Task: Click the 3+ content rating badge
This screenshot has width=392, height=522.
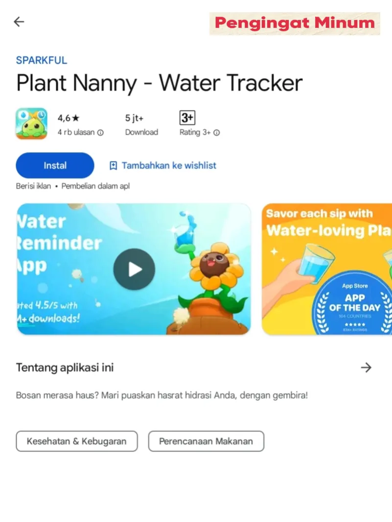Action: 187,117
